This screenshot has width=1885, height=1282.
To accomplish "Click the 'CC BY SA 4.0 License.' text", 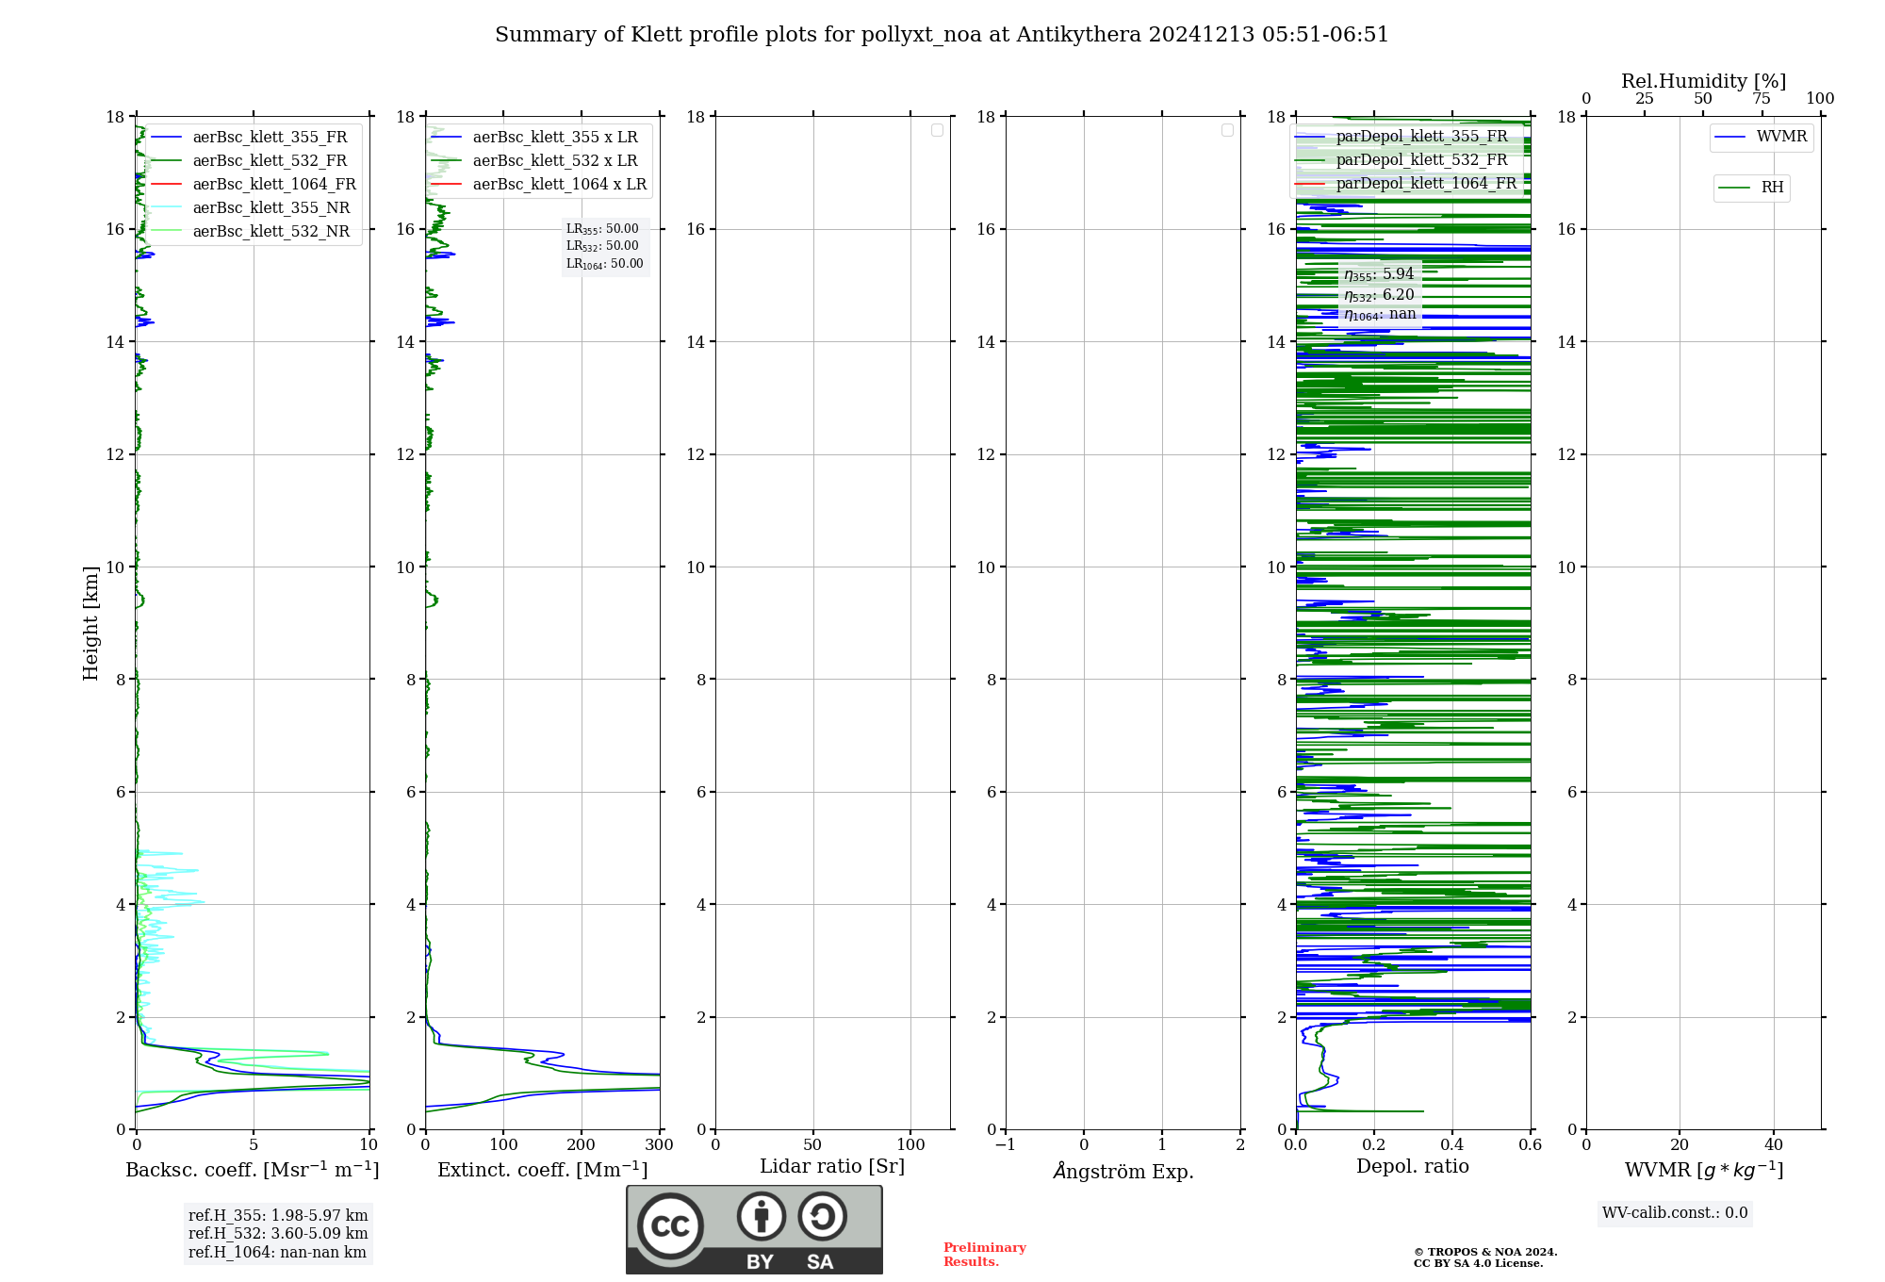I will [x=1478, y=1263].
